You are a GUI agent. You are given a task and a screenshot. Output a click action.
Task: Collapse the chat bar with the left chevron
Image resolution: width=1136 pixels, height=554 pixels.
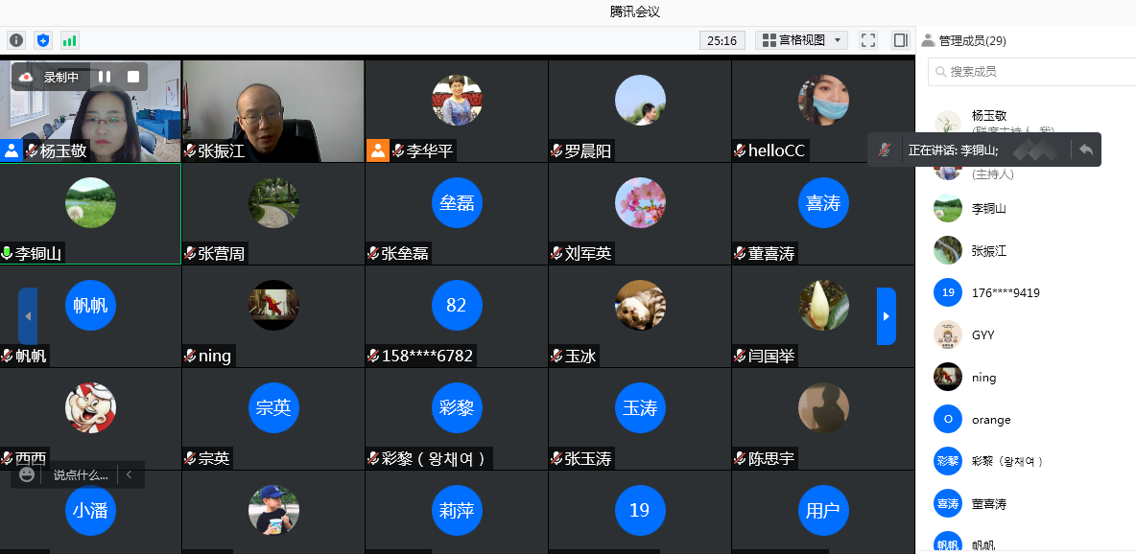130,474
